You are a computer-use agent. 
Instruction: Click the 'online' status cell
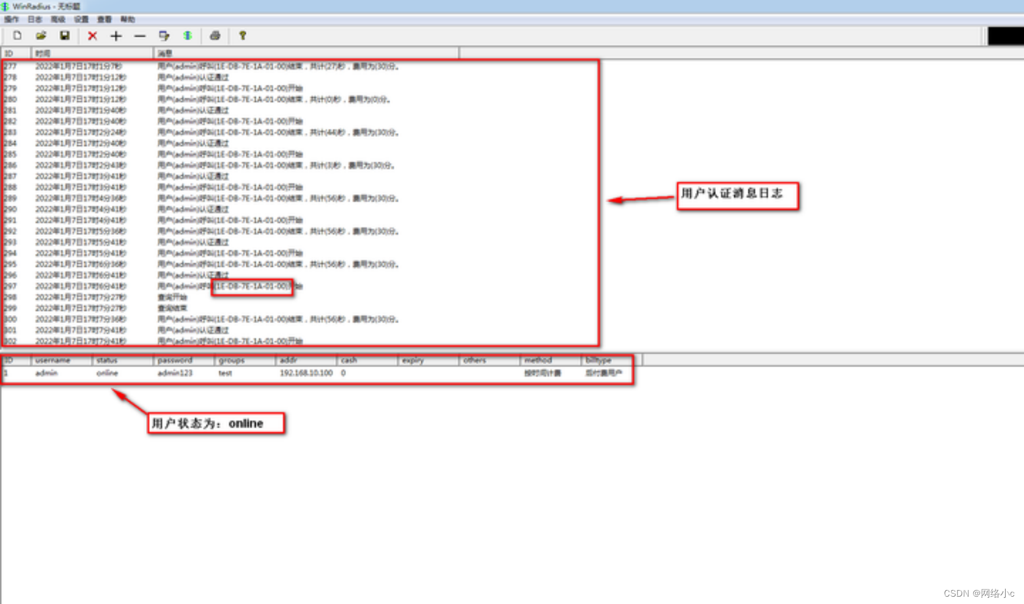pos(107,373)
